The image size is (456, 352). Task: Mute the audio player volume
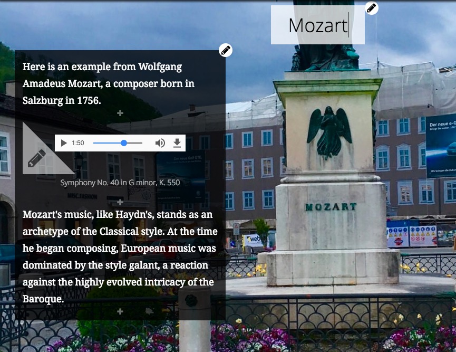click(x=160, y=143)
